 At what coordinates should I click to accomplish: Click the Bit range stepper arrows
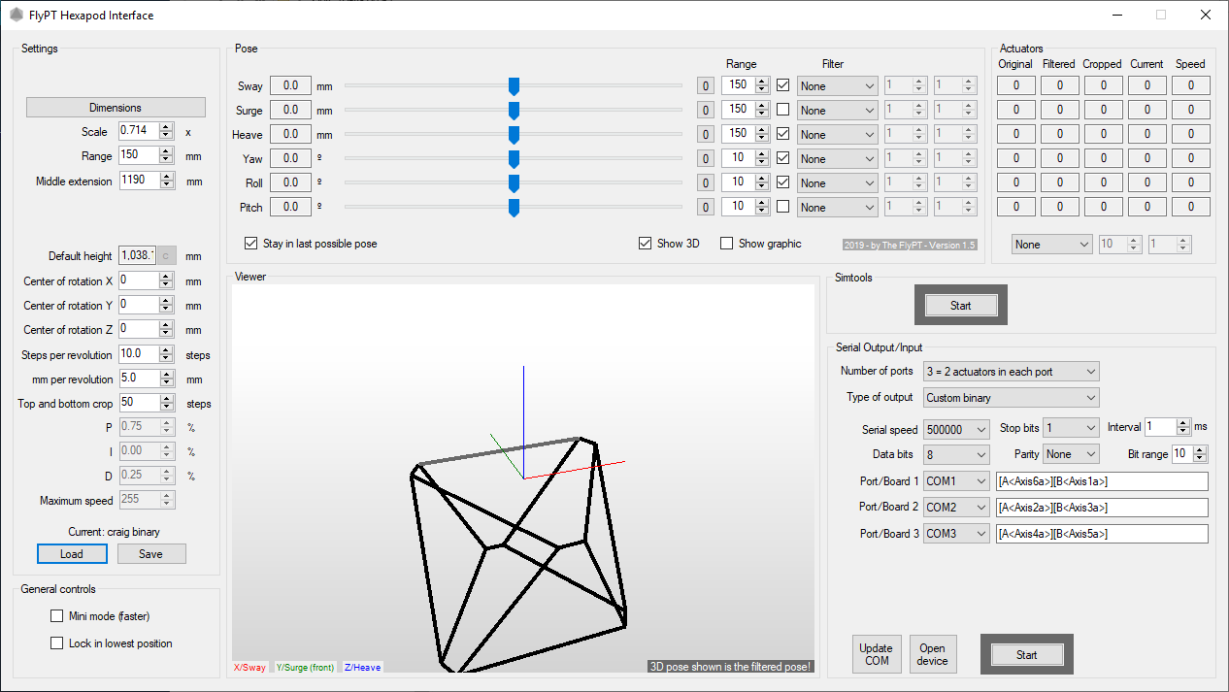pos(1200,453)
